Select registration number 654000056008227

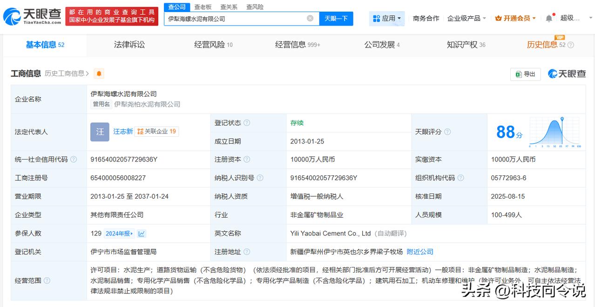(118, 178)
